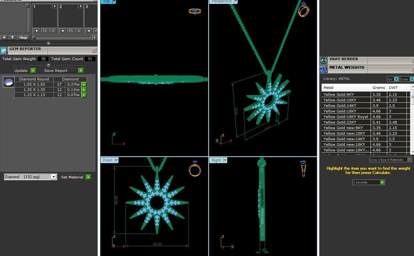Select Yellow Gold:9KY row
The height and width of the screenshot is (256, 414).
click(366, 94)
